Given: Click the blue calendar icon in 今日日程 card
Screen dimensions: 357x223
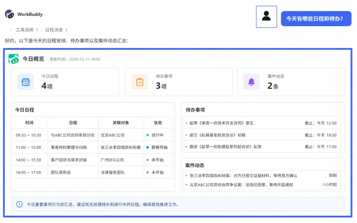Looking at the screenshot, I should pyautogui.click(x=25, y=82).
